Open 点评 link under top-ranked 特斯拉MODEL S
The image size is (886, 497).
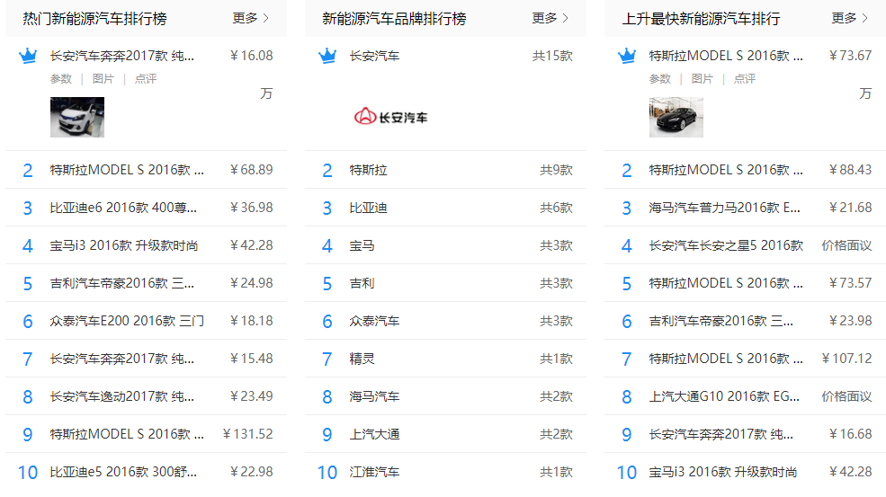coord(745,79)
